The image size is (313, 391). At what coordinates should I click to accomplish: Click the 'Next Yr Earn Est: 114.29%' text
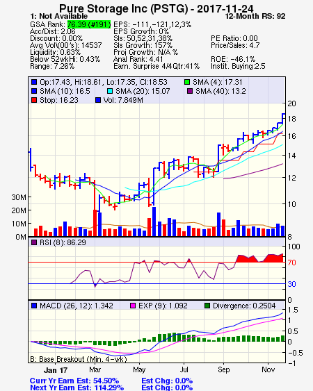click(77, 388)
